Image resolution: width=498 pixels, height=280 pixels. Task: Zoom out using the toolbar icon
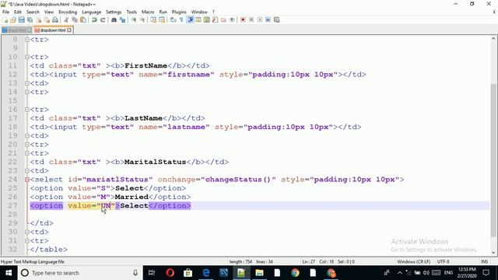142,20
